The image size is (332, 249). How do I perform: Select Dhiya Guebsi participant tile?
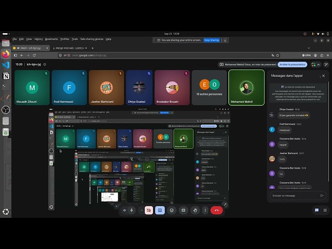point(139,88)
